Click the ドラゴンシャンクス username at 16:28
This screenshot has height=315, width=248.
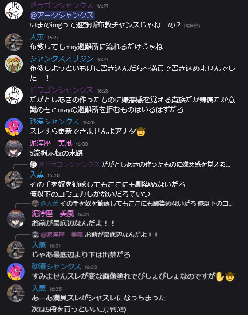coord(62,90)
